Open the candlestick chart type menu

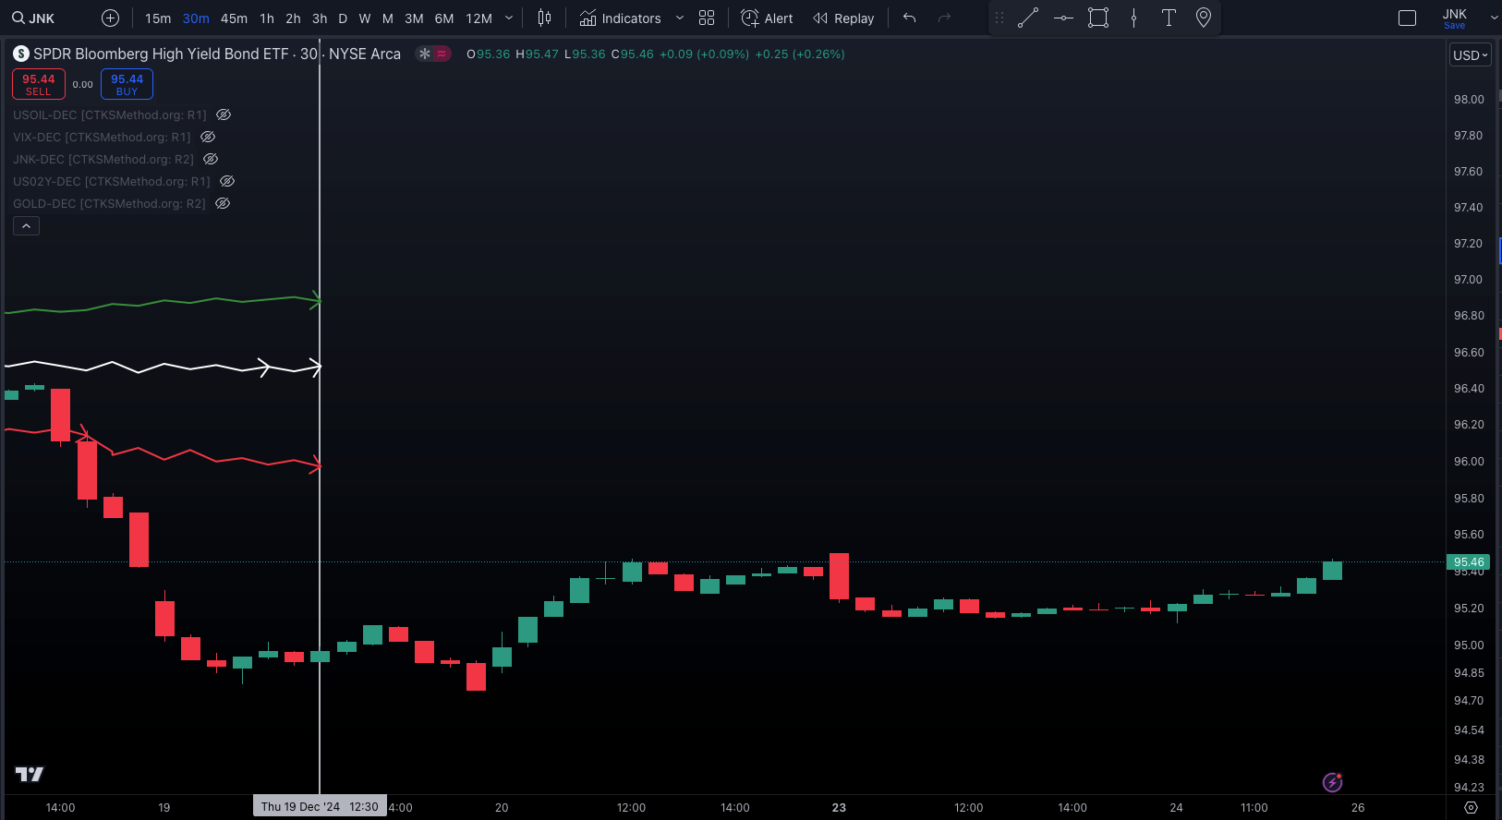pos(545,18)
